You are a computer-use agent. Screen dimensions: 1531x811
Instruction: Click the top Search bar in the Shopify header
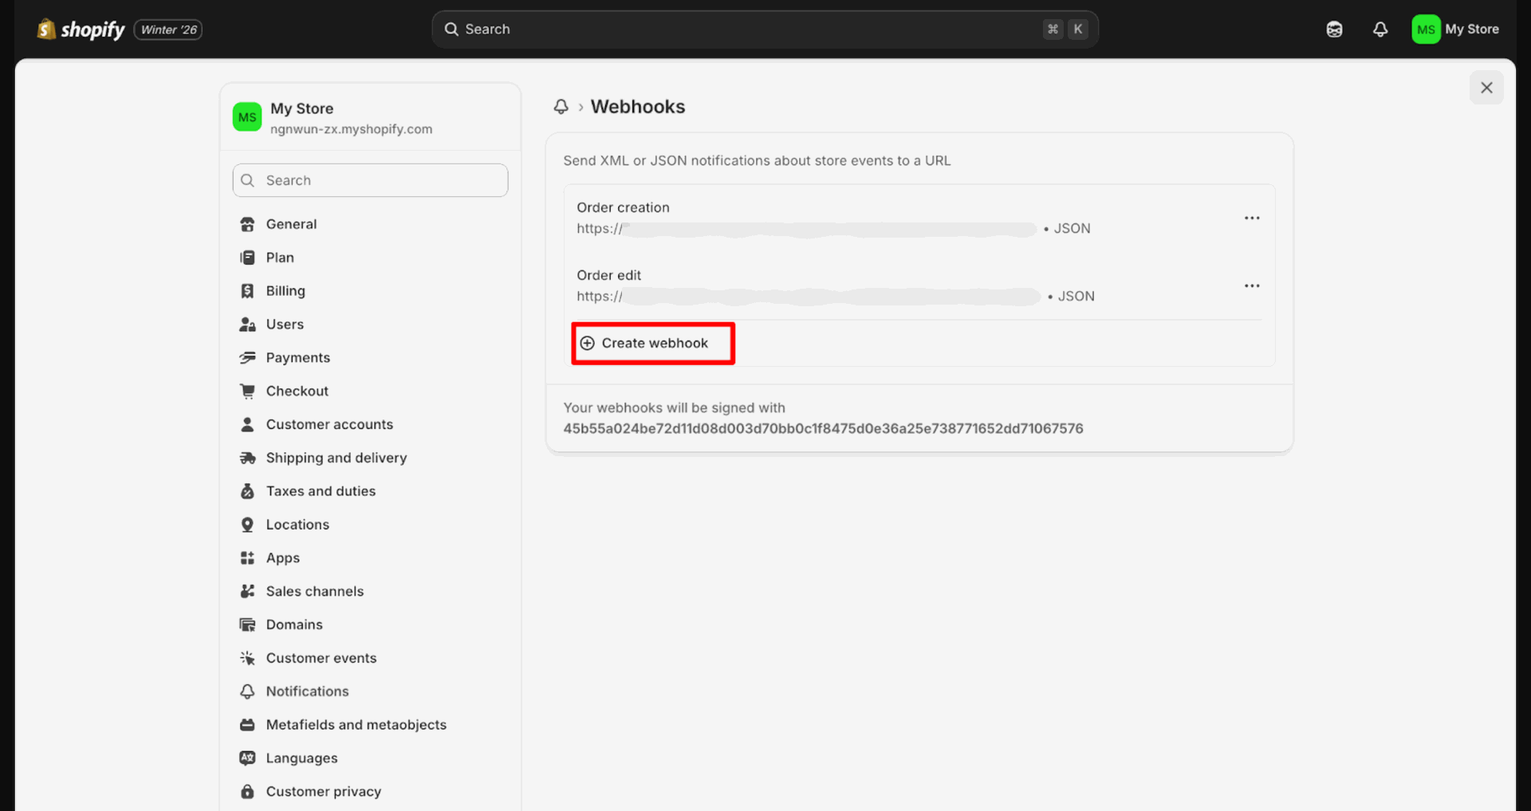765,30
